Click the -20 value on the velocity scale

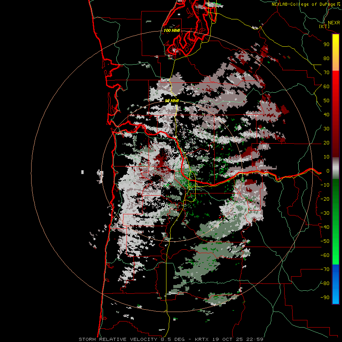click(325, 199)
